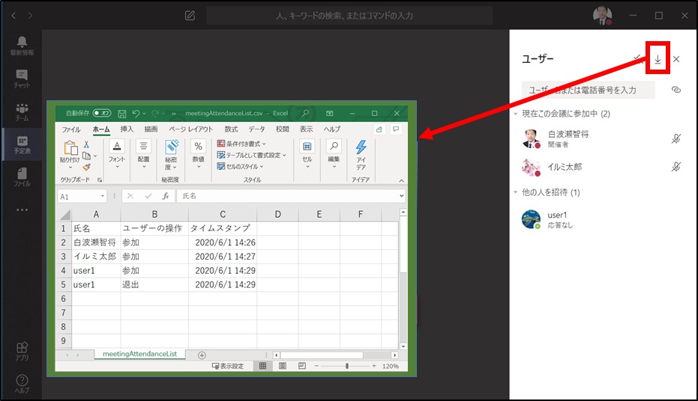This screenshot has height=401, width=698.
Task: Open the Teams section icon in sidebar
Action: coord(22,111)
